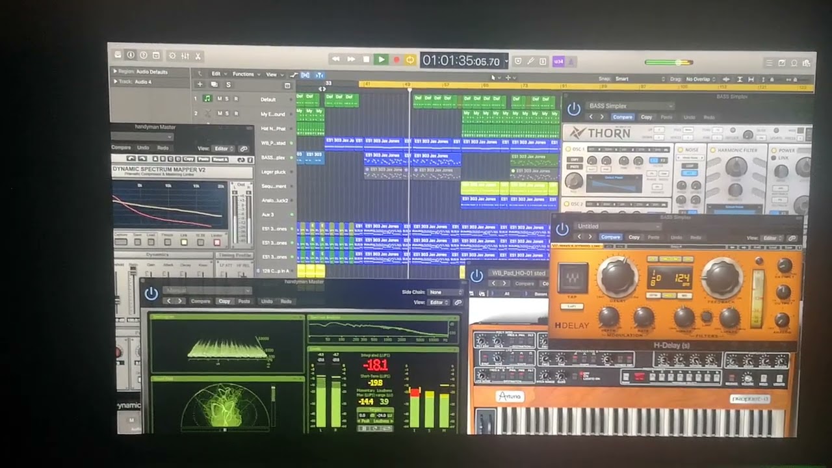Open the Mixer icon
The height and width of the screenshot is (468, 832).
(185, 56)
